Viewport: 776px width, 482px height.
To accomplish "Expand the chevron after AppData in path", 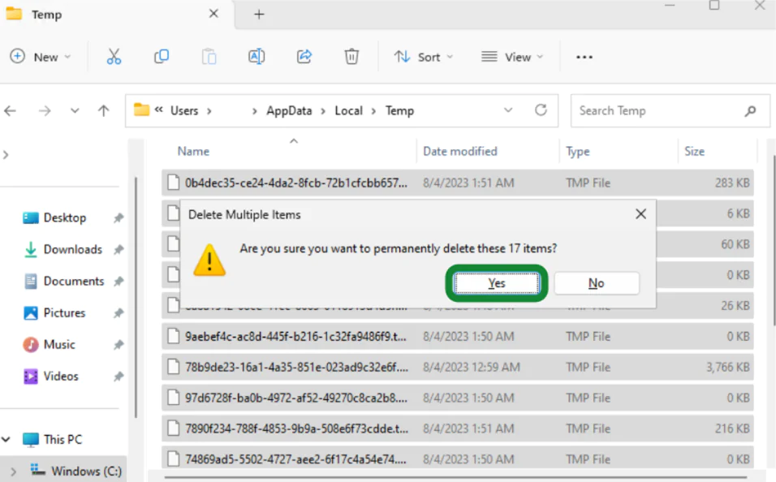I will [x=323, y=111].
